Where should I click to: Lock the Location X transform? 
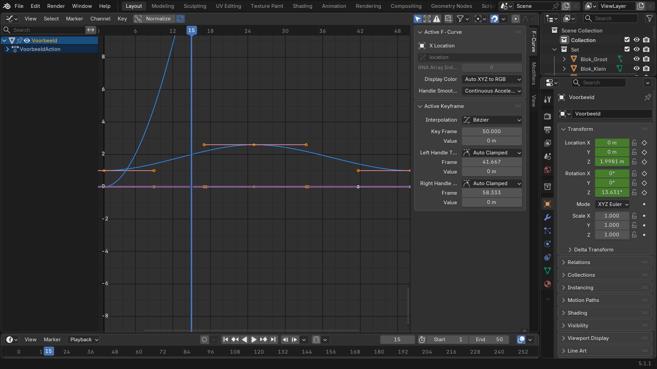(x=634, y=143)
